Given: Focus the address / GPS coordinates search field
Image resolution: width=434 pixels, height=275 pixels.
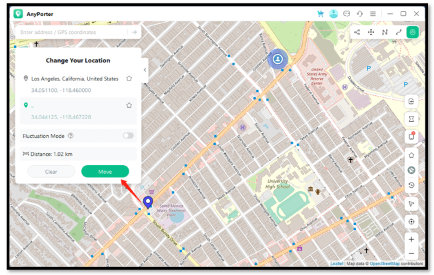Looking at the screenshot, I should pyautogui.click(x=73, y=32).
